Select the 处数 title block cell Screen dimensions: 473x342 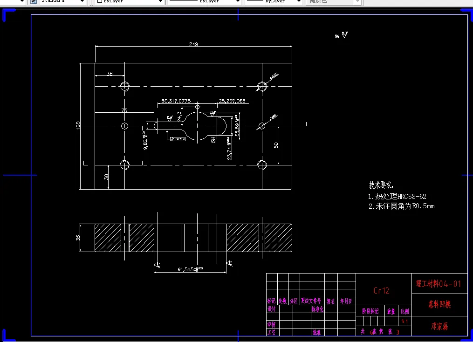(x=283, y=301)
